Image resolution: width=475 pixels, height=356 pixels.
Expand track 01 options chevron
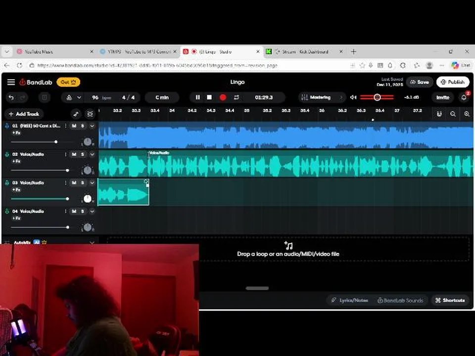pyautogui.click(x=92, y=126)
